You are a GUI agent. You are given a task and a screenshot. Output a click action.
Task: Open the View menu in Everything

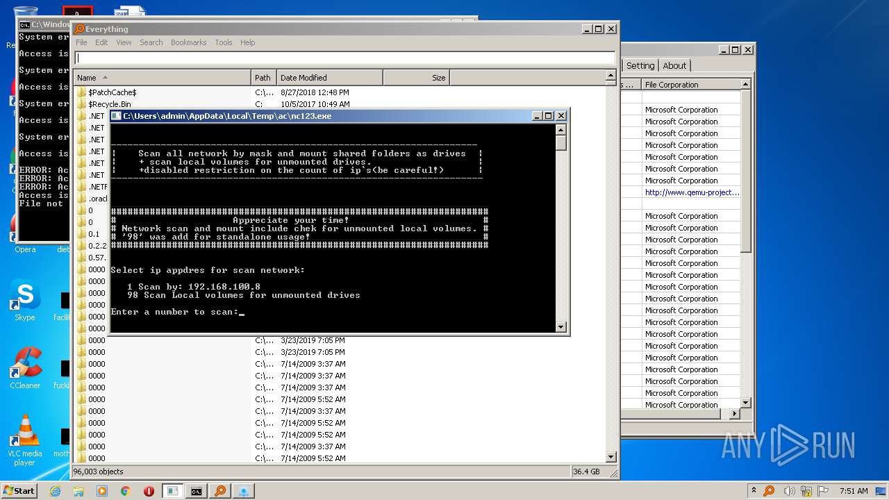pos(124,42)
